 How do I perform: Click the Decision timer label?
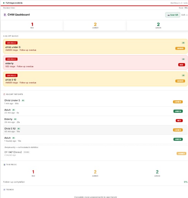click(9, 8)
